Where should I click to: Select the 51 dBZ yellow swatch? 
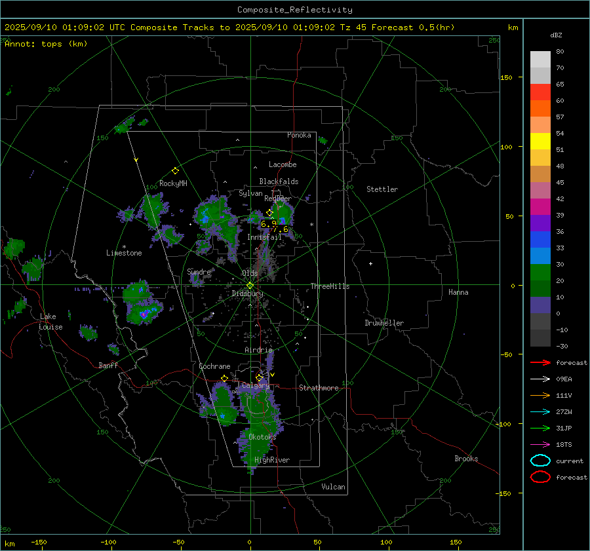[540, 141]
